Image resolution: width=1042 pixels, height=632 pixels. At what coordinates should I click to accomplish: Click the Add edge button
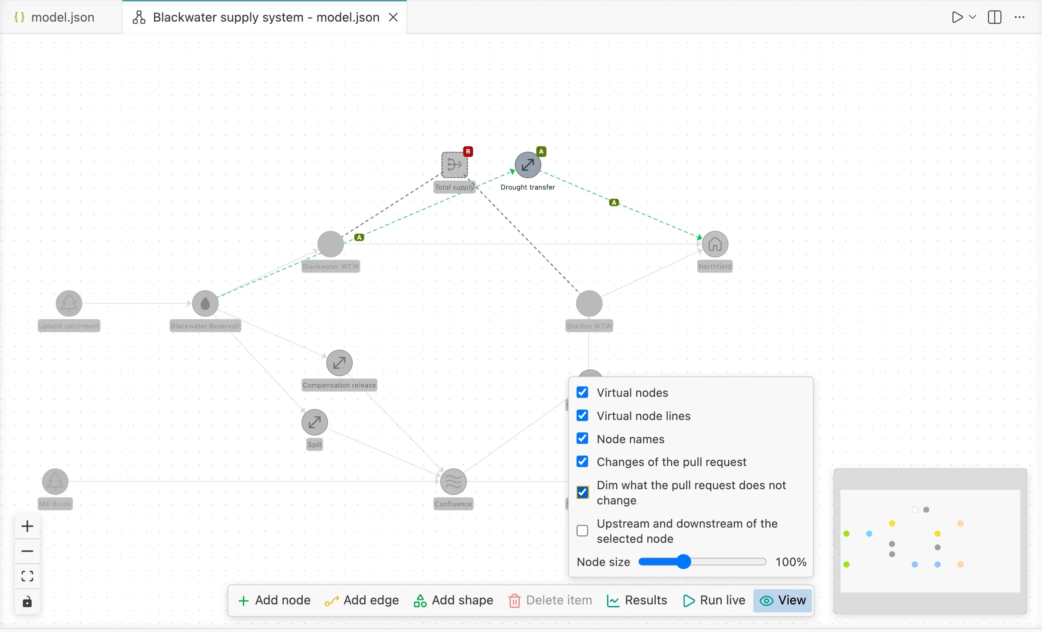point(362,601)
